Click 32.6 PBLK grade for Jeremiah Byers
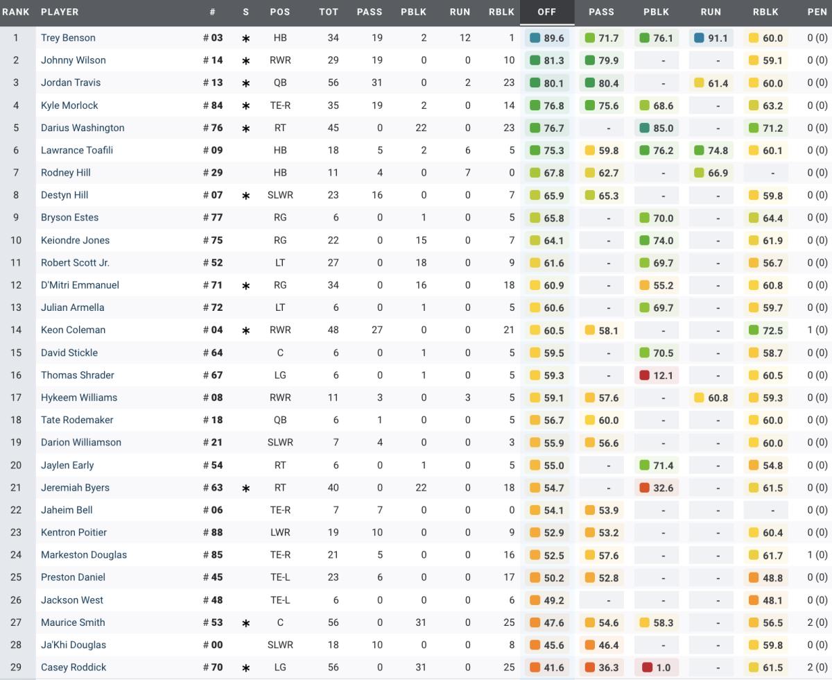 (x=656, y=488)
